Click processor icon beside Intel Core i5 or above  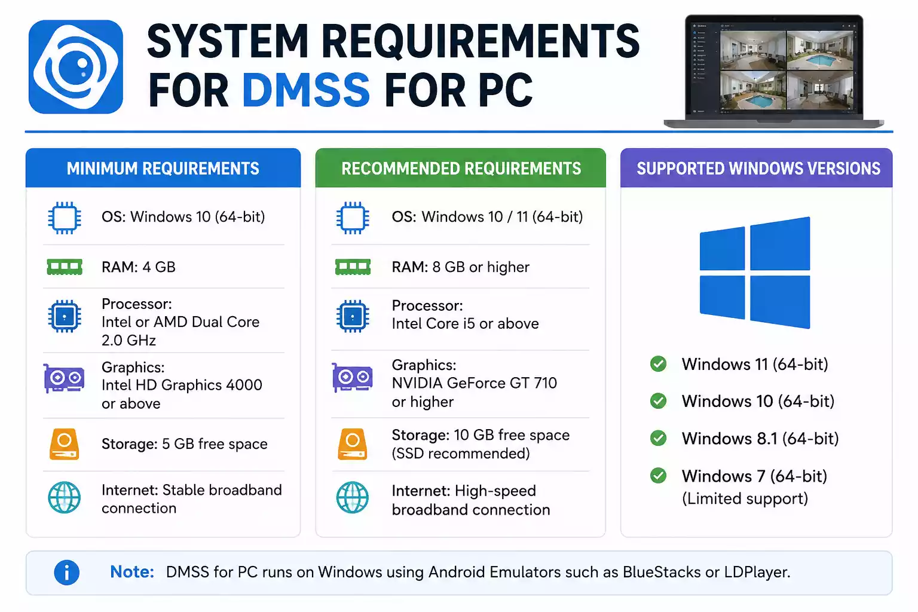click(x=353, y=316)
